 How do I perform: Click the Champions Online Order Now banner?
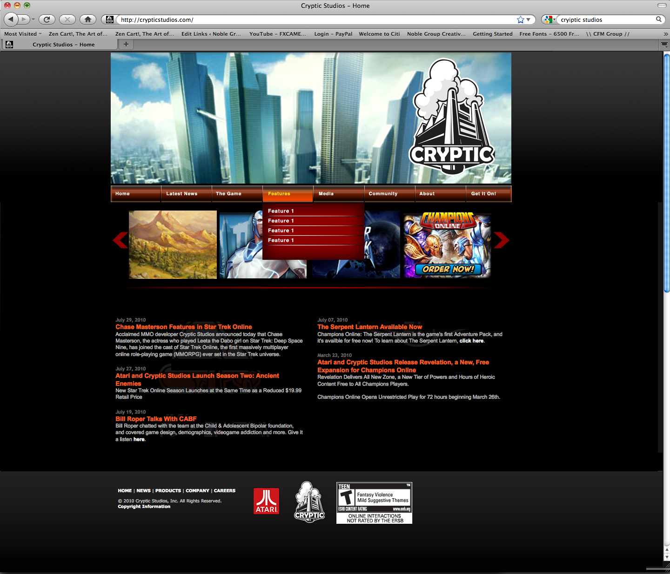(x=448, y=246)
